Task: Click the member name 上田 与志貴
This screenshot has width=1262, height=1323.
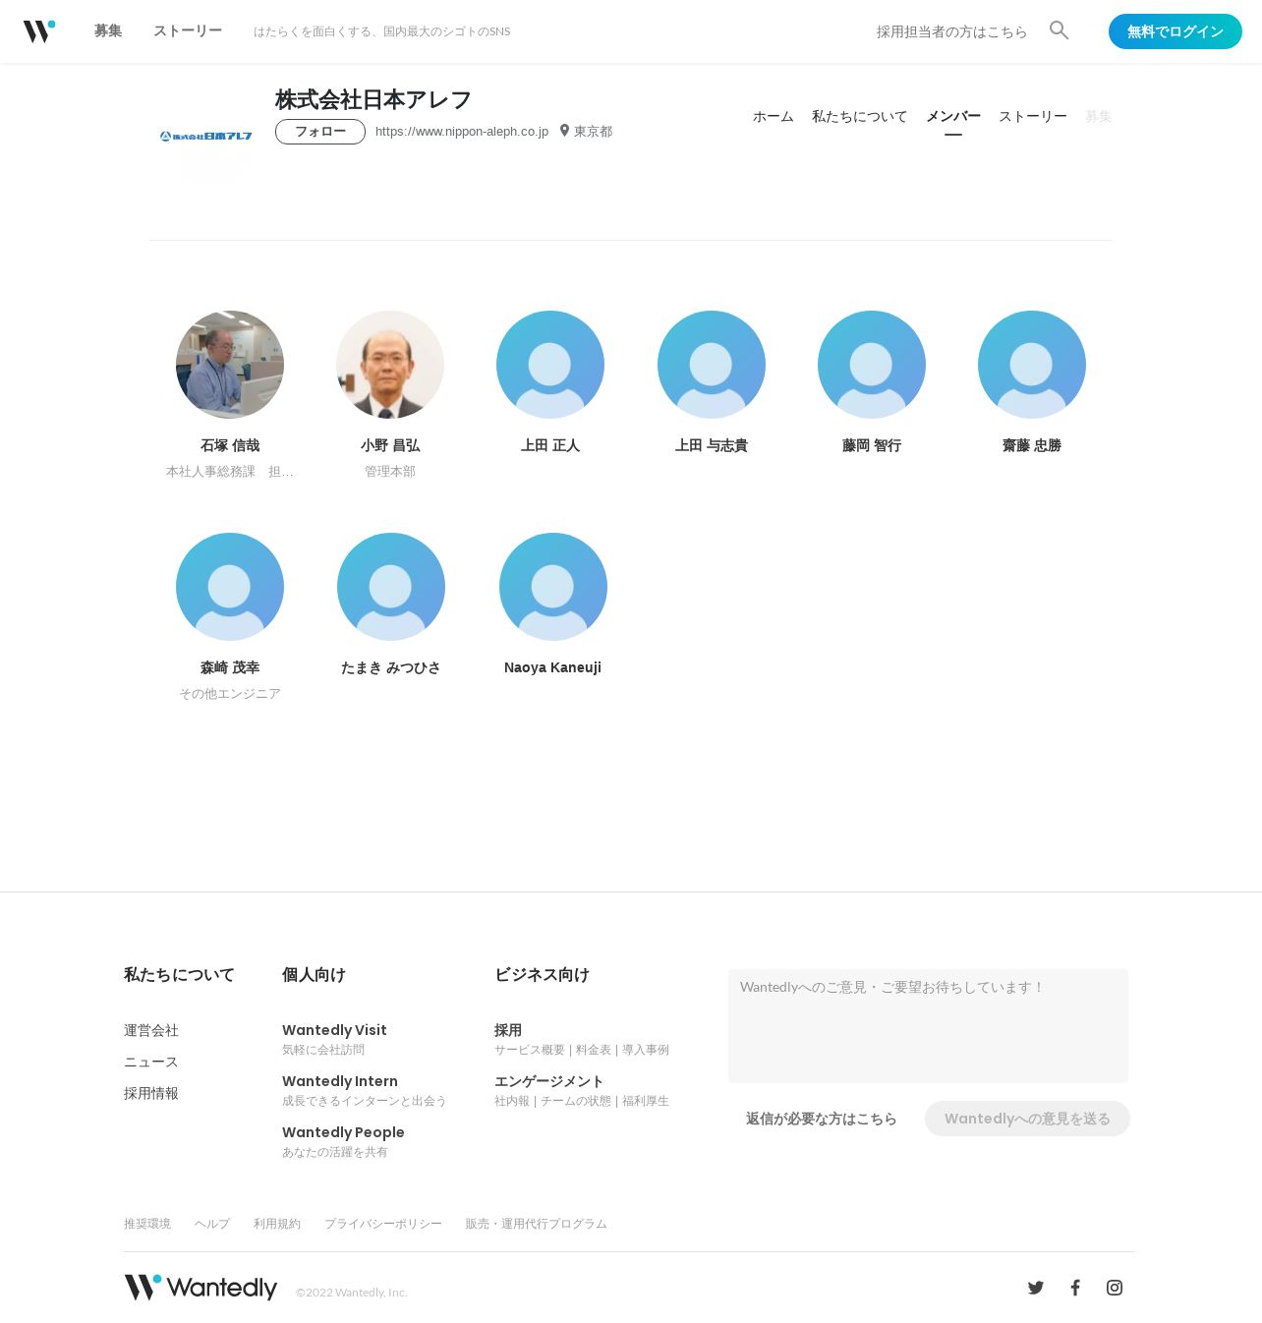Action: (x=712, y=445)
